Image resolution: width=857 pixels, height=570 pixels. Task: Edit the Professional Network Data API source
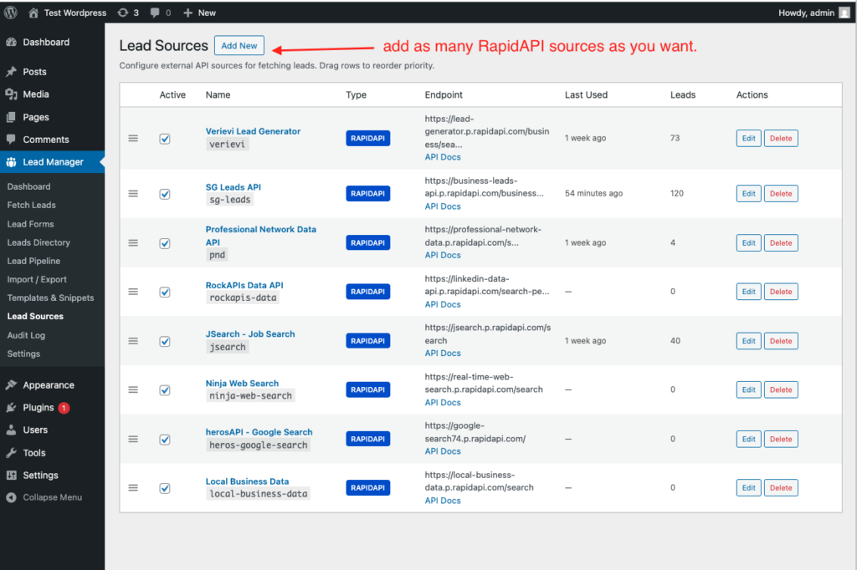point(748,243)
